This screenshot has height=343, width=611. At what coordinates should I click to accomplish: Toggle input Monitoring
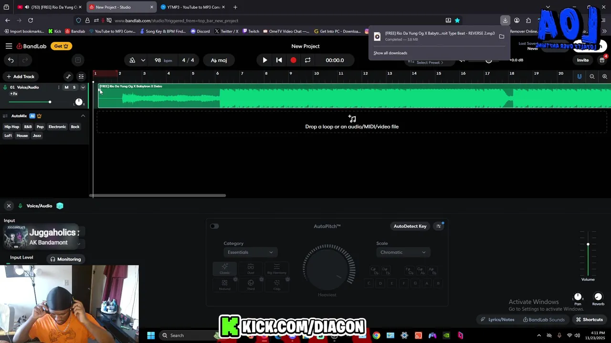tap(66, 259)
